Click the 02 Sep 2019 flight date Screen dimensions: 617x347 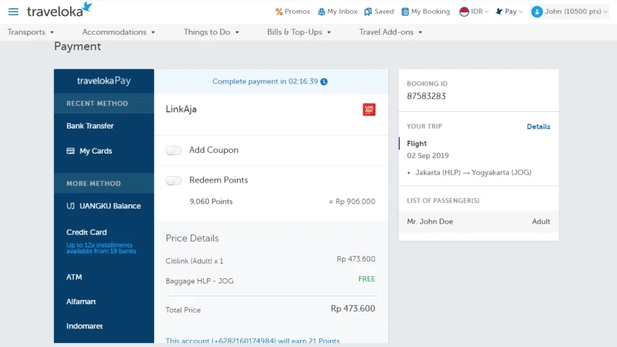(x=428, y=156)
